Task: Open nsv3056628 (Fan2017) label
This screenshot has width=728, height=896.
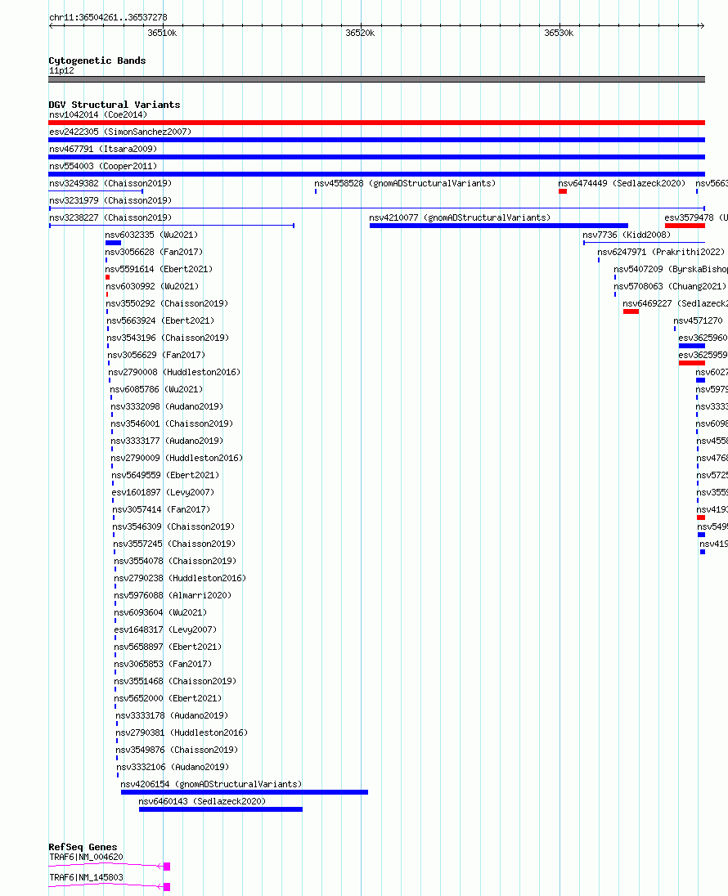Action: click(x=154, y=252)
